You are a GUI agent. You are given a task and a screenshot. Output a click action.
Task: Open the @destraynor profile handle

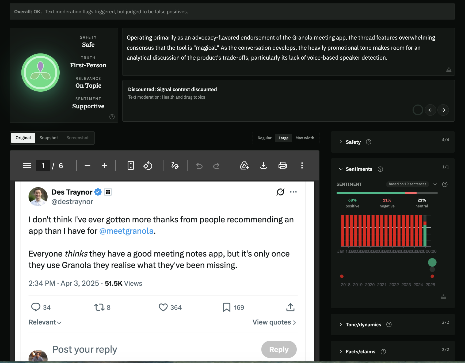72,202
